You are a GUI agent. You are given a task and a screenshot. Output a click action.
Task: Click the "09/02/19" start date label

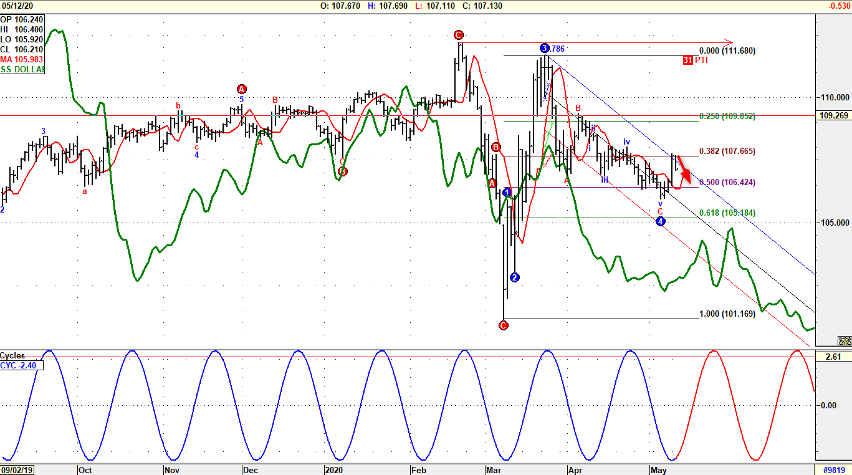pyautogui.click(x=17, y=470)
